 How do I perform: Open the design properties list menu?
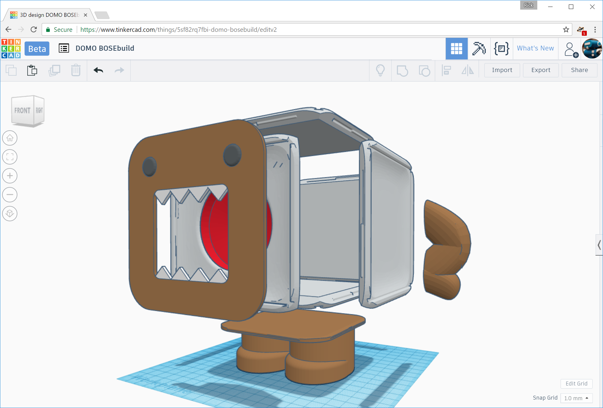click(64, 48)
